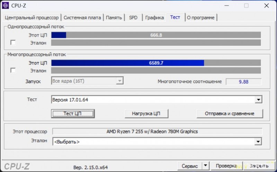Expand the Все ядра (16T) thread dropdown
Screen dimensions: 277x172
pos(119,81)
